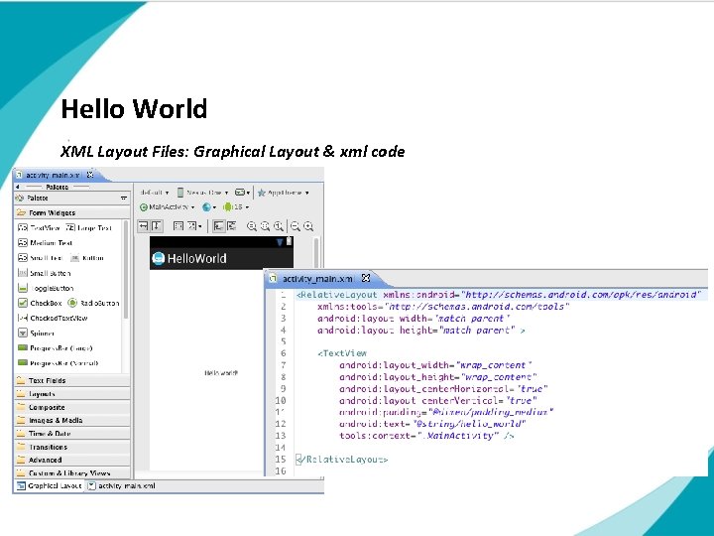Select the Large Text widget
The height and width of the screenshot is (536, 714).
point(89,227)
